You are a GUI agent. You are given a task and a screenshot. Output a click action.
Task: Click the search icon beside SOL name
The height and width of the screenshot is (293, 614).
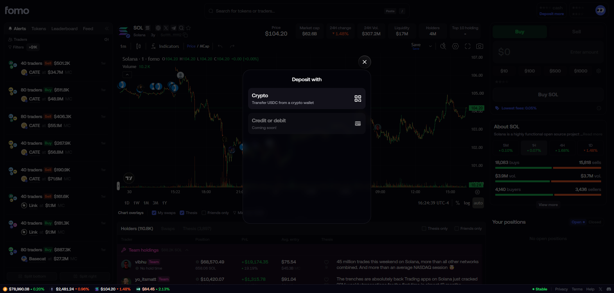tap(181, 28)
